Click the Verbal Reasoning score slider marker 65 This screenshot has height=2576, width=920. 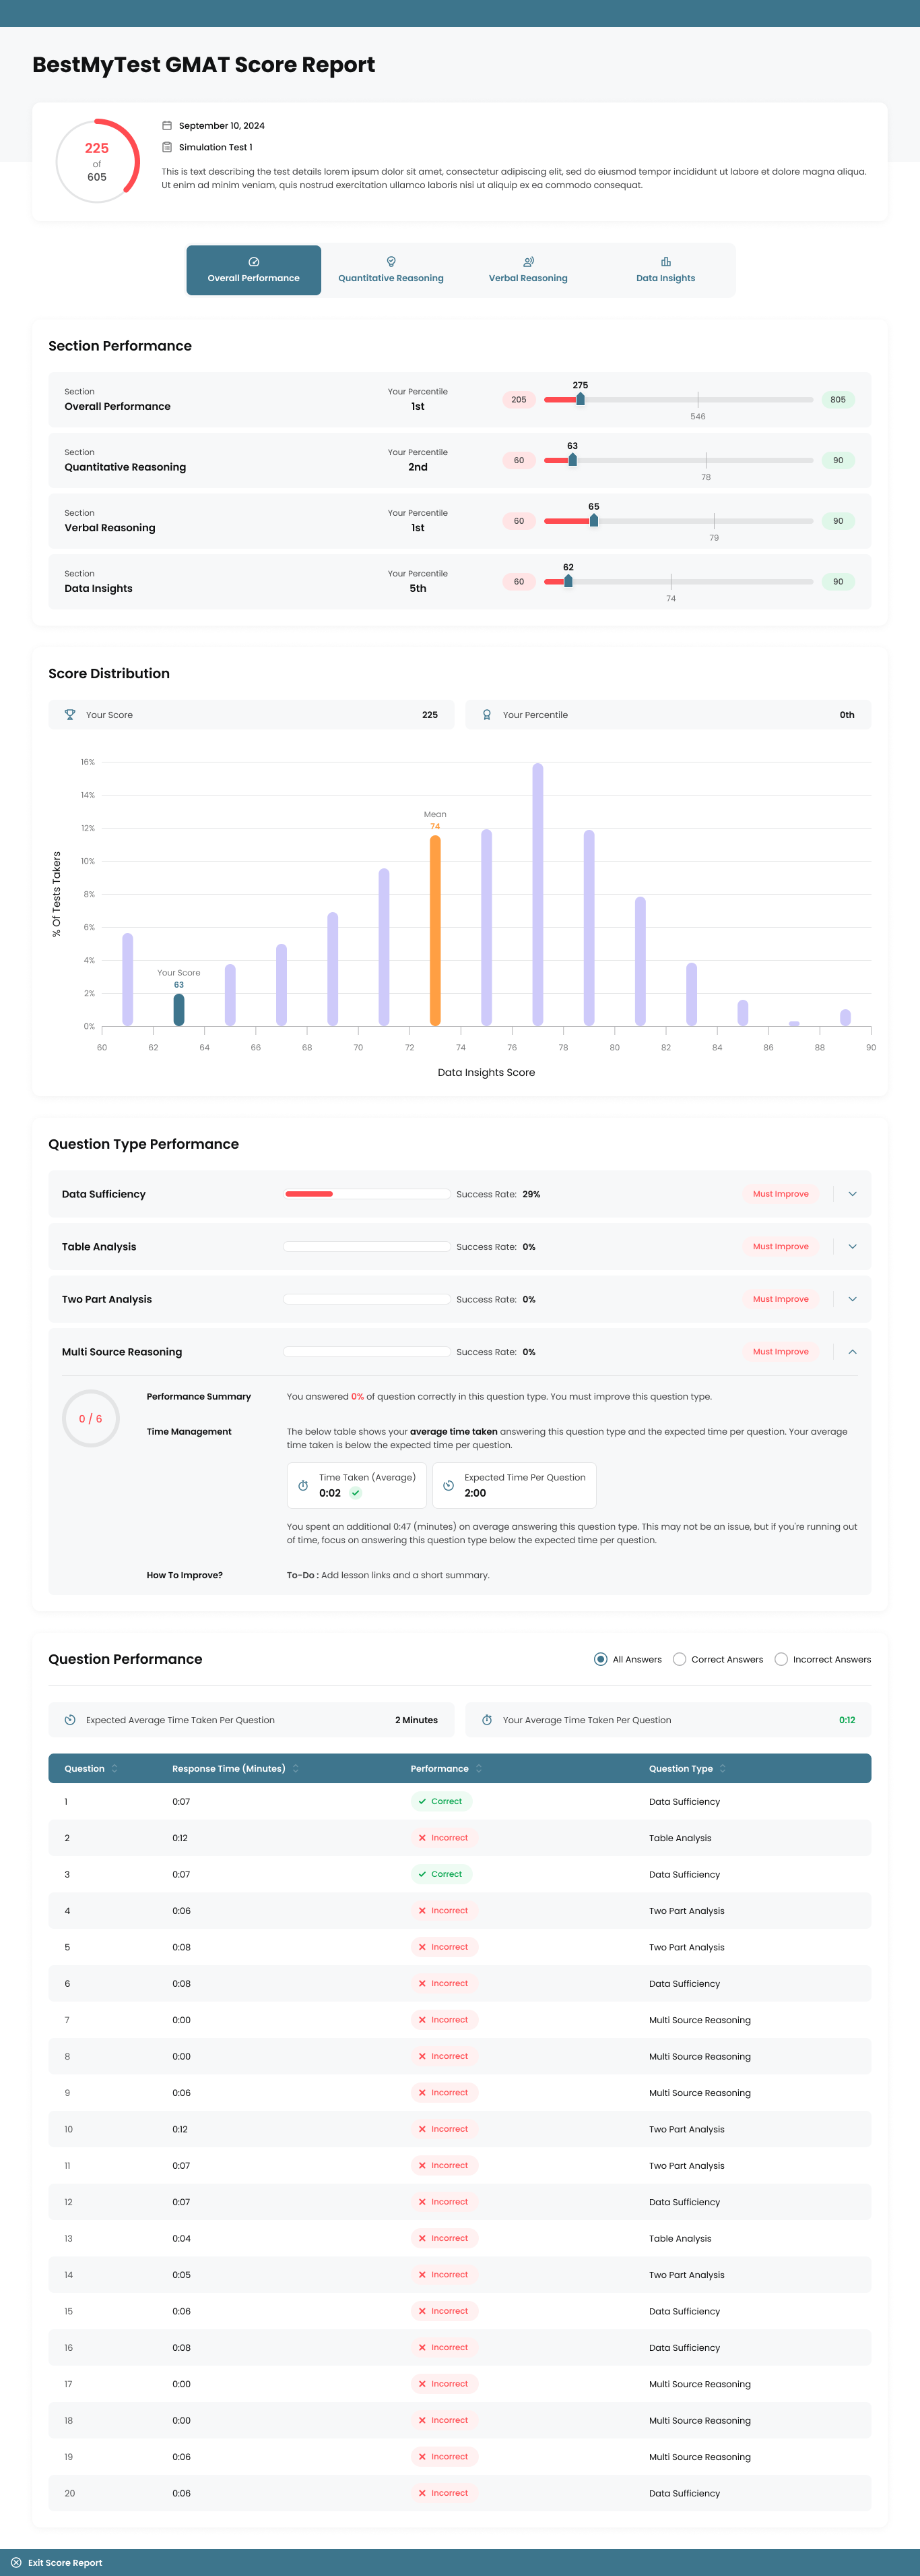[593, 521]
